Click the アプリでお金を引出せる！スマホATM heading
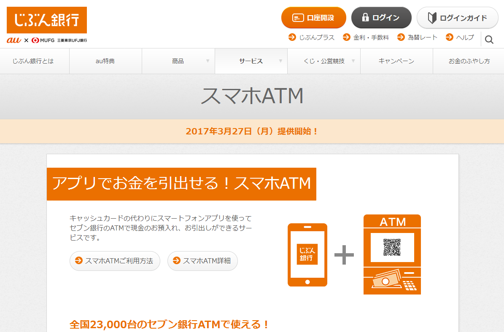Screen dimensions: 504x332 (182, 184)
